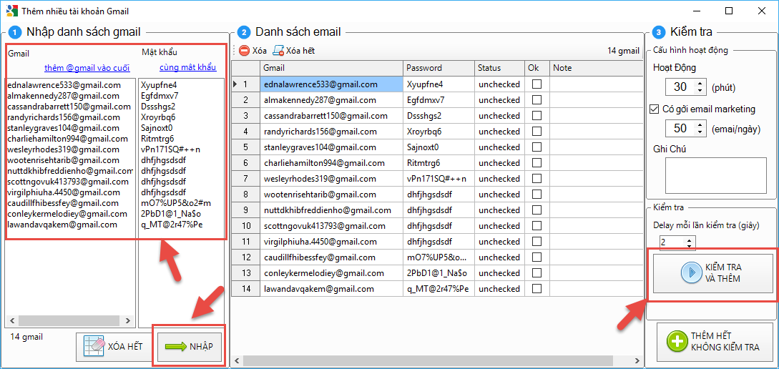
Task: Click the Hoạt Động minutes stepper arrows
Action: point(700,87)
